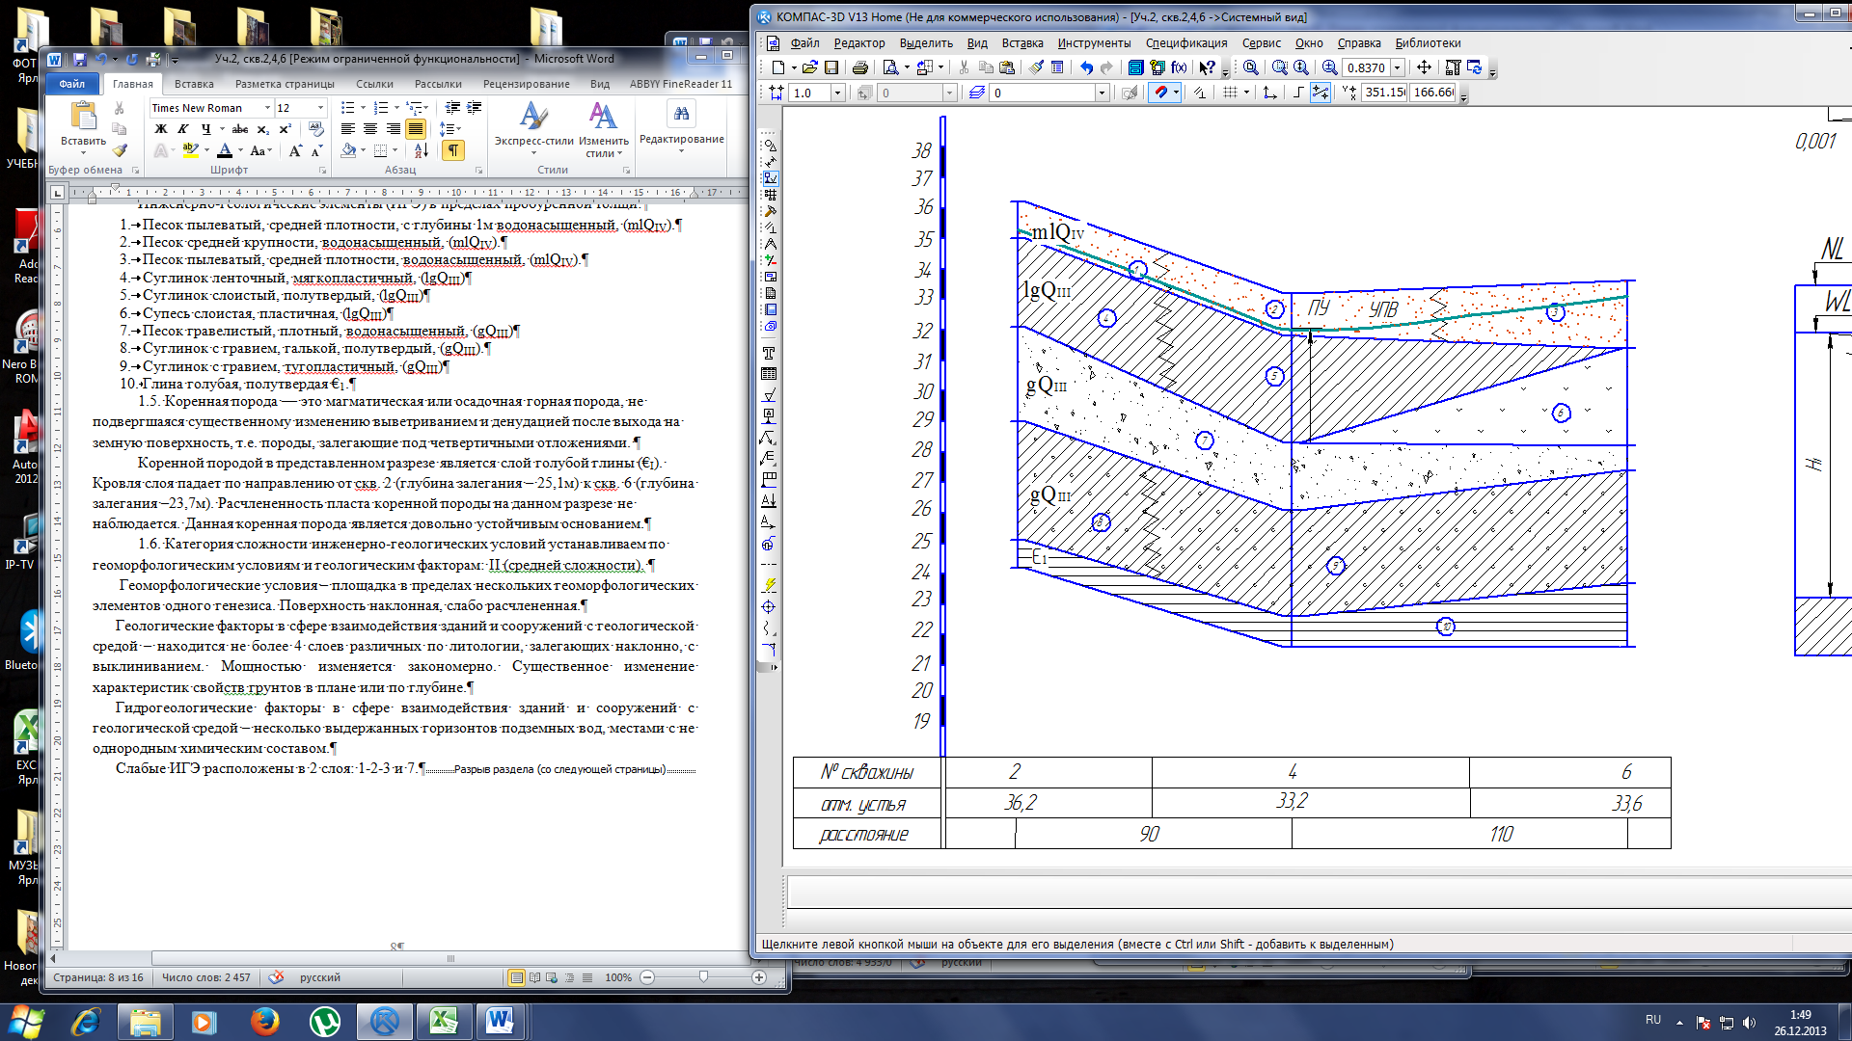Open the Экспресс-стили gallery in Word
Image resolution: width=1852 pixels, height=1041 pixels.
[533, 130]
